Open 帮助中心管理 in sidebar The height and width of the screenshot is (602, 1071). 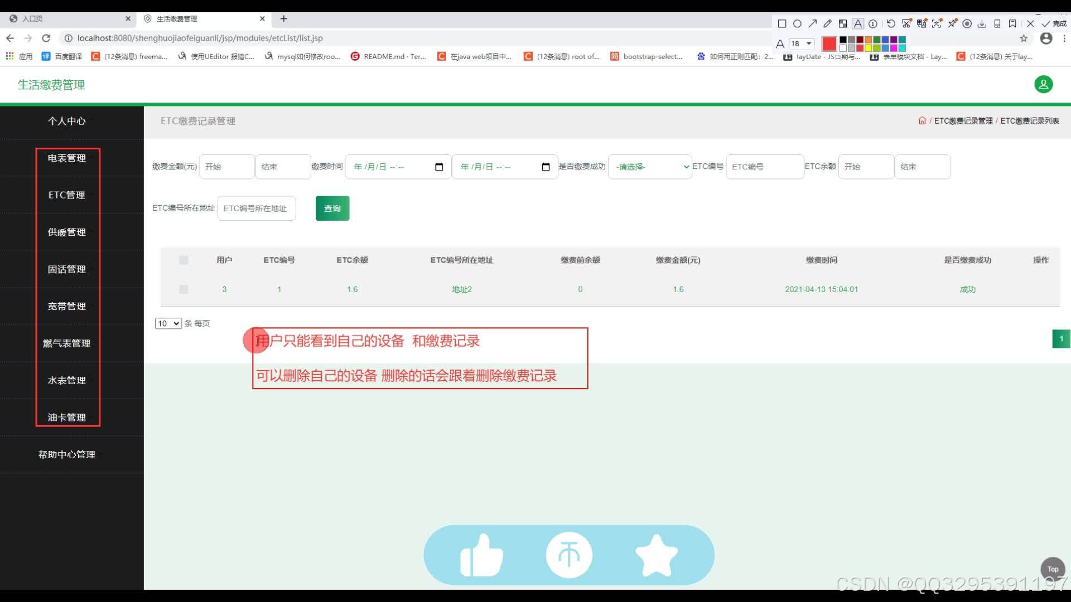(66, 454)
